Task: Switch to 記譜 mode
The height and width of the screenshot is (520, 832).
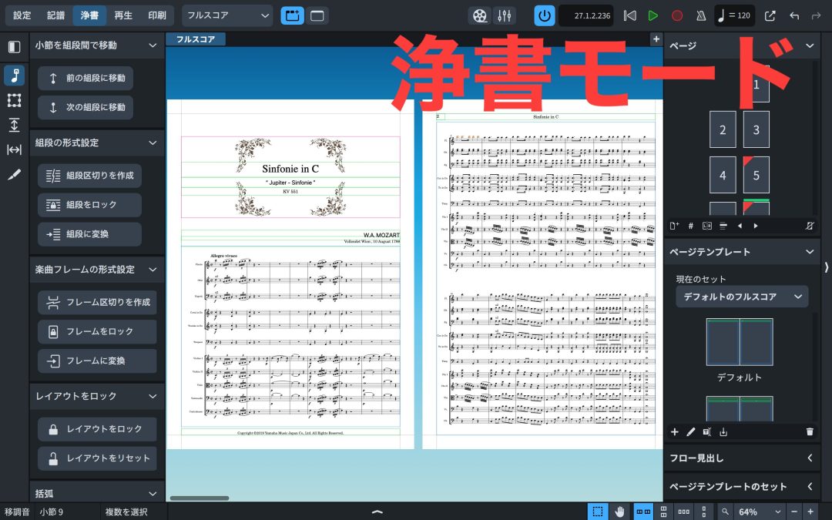Action: (x=55, y=16)
